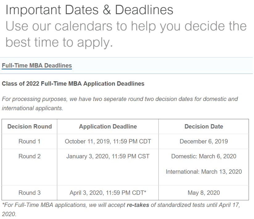The height and width of the screenshot is (219, 254).
Task: Click the Decision Round column header
Action: (x=30, y=126)
